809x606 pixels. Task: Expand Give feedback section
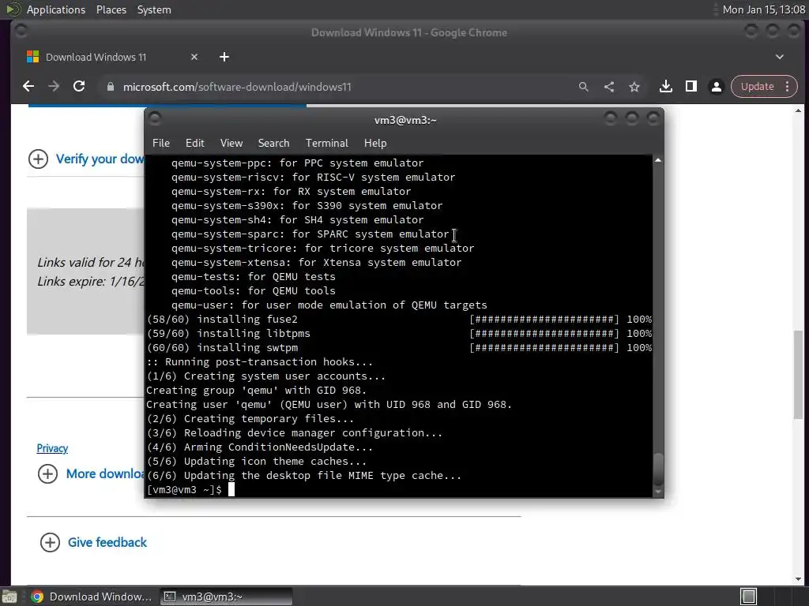coord(50,542)
